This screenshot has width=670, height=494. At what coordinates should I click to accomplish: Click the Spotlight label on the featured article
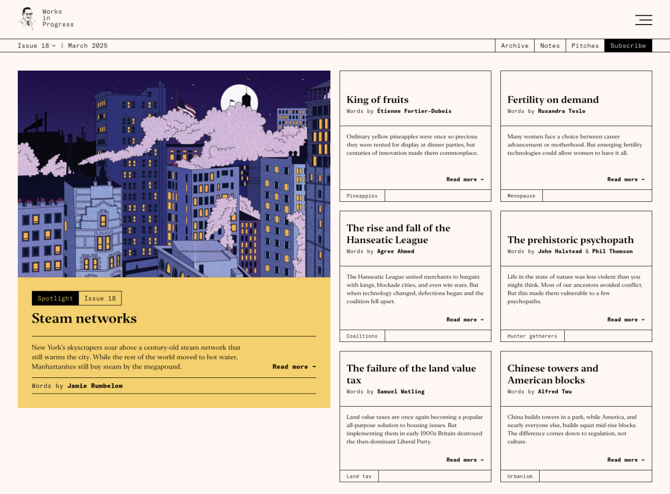click(x=55, y=298)
